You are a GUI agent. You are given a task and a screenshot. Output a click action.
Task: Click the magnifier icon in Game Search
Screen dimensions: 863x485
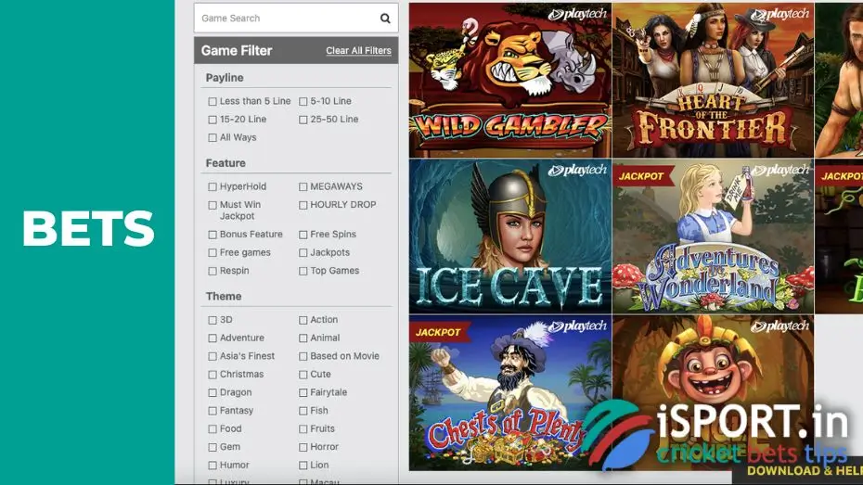pos(385,19)
